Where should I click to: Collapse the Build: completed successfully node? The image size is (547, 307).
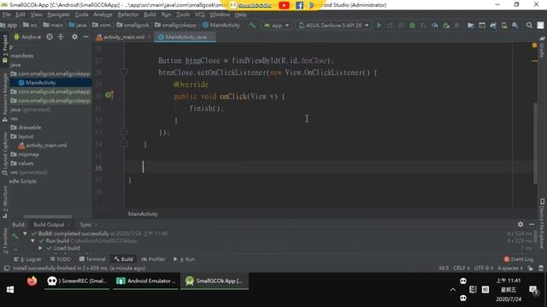(x=25, y=234)
